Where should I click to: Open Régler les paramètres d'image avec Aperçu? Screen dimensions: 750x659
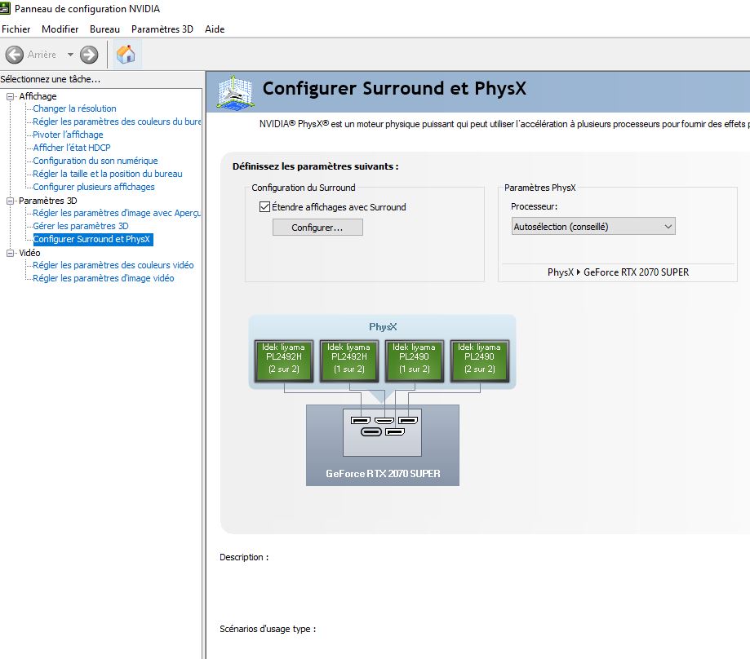tap(117, 213)
